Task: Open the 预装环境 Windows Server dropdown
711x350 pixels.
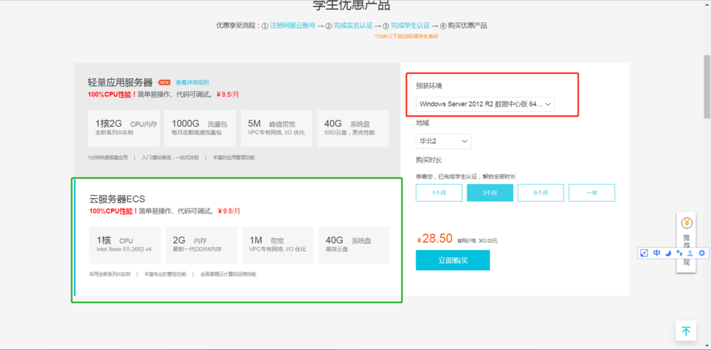Action: 485,104
